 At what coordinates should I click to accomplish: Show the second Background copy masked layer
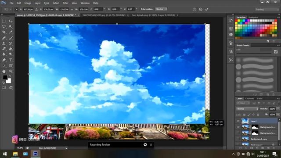pos(238,133)
